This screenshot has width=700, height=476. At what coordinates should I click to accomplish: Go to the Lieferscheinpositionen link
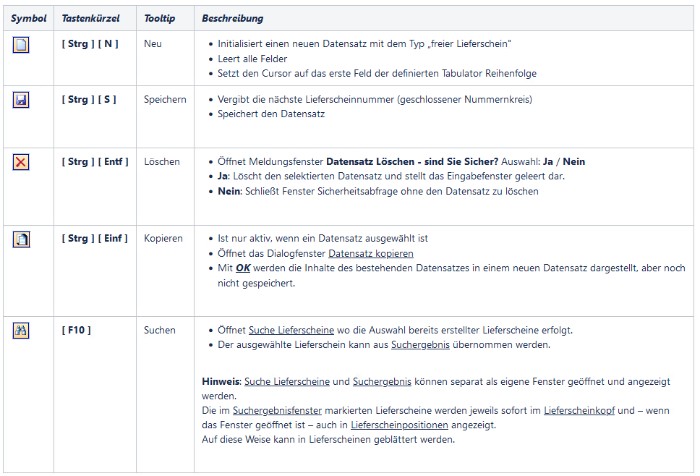399,425
